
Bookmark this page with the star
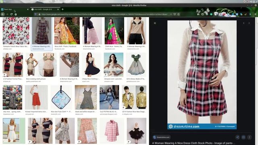[178, 14]
